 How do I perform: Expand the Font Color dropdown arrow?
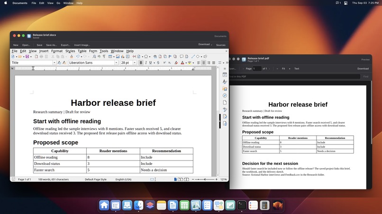click(x=186, y=63)
